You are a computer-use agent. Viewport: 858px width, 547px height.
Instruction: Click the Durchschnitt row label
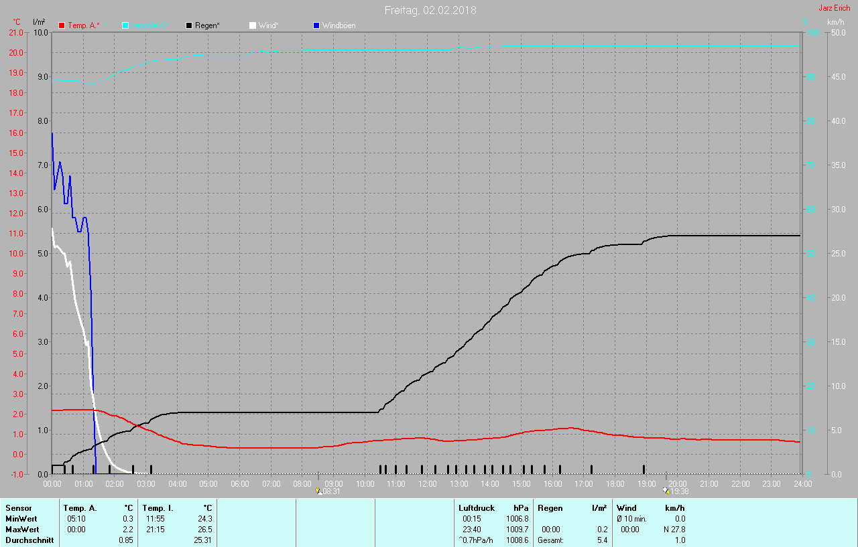(x=26, y=540)
